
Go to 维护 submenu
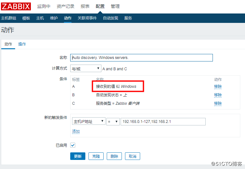[54, 18]
